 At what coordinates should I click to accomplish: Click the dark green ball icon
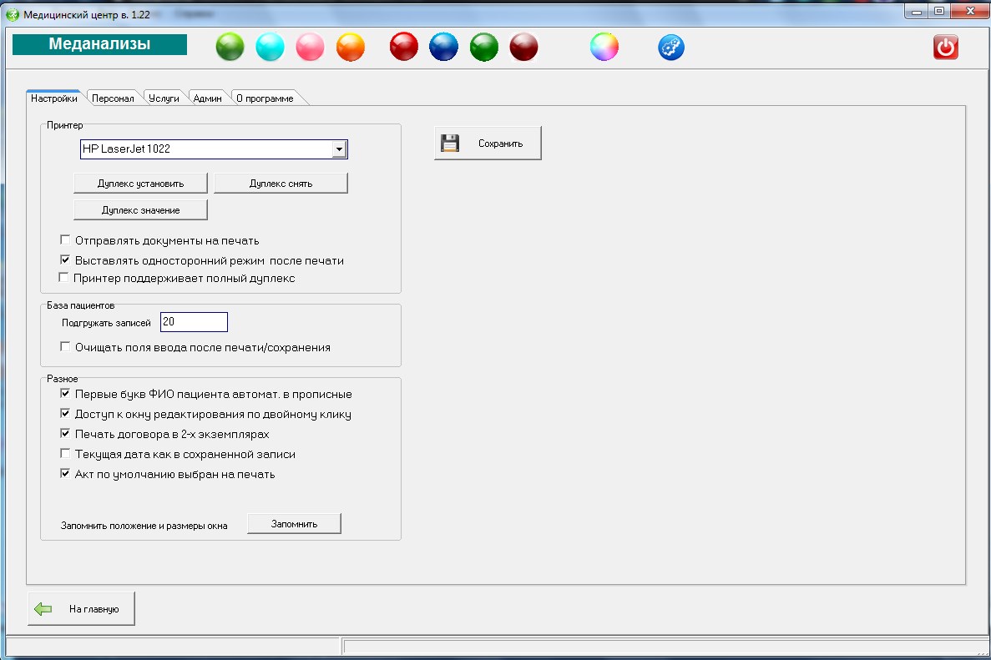pyautogui.click(x=484, y=48)
